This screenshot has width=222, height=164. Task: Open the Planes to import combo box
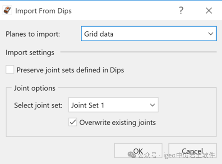149,34
